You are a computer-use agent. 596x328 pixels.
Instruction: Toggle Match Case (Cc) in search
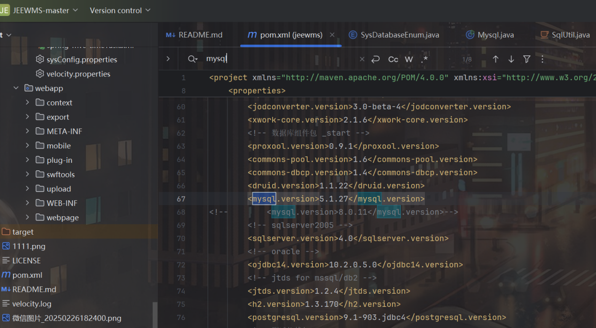pos(393,59)
